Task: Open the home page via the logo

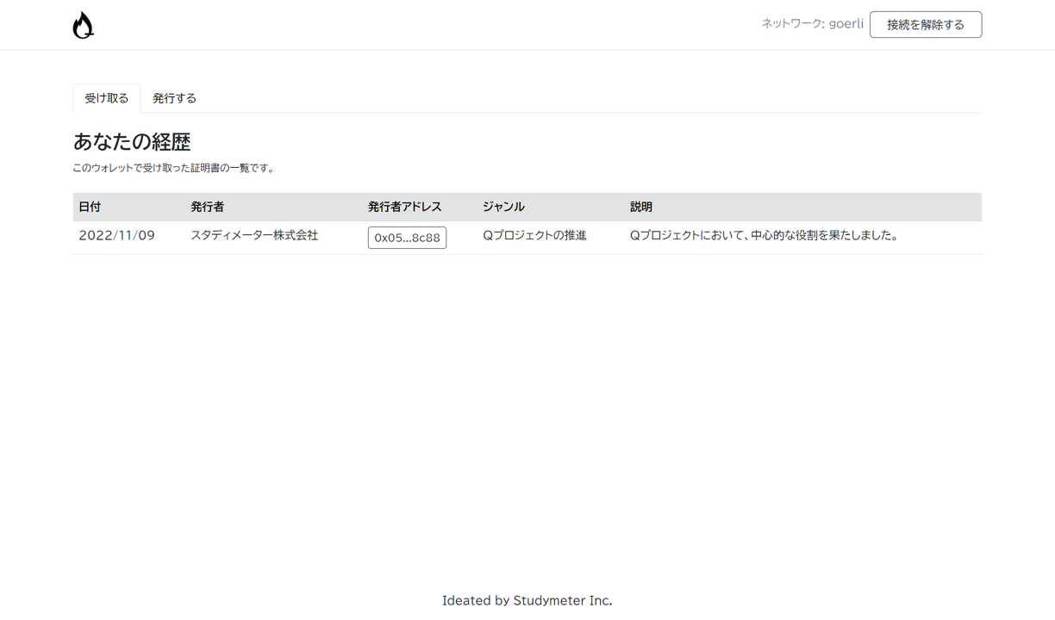Action: point(83,24)
